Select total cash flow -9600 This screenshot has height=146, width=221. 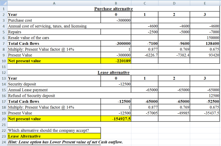tap(174, 44)
